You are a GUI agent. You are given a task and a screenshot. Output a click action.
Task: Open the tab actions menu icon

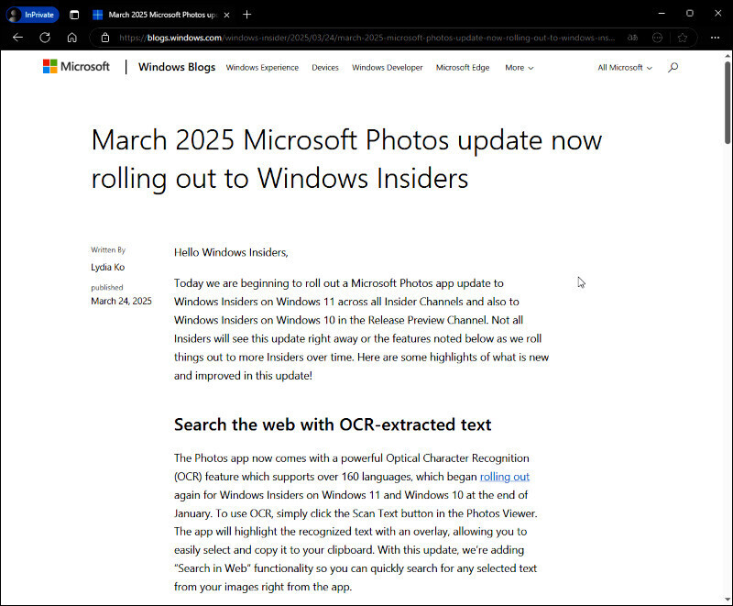click(74, 15)
